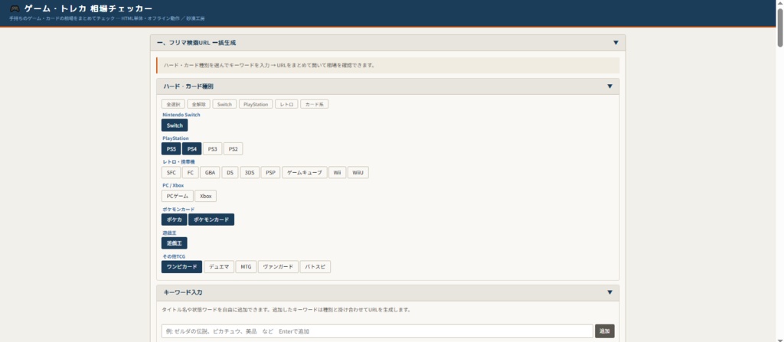Toggle the Switch chip under Nintendo Switch
784x342 pixels.
(x=175, y=125)
